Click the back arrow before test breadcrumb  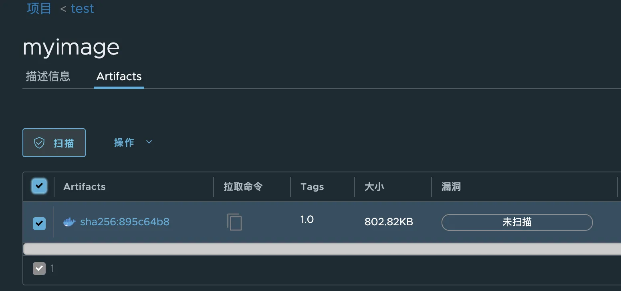tap(63, 9)
